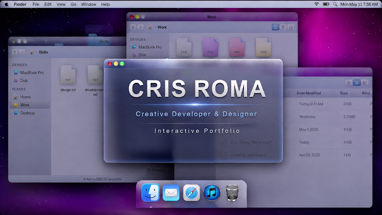
Task: Switch Work window to column view
Action: coord(291,27)
